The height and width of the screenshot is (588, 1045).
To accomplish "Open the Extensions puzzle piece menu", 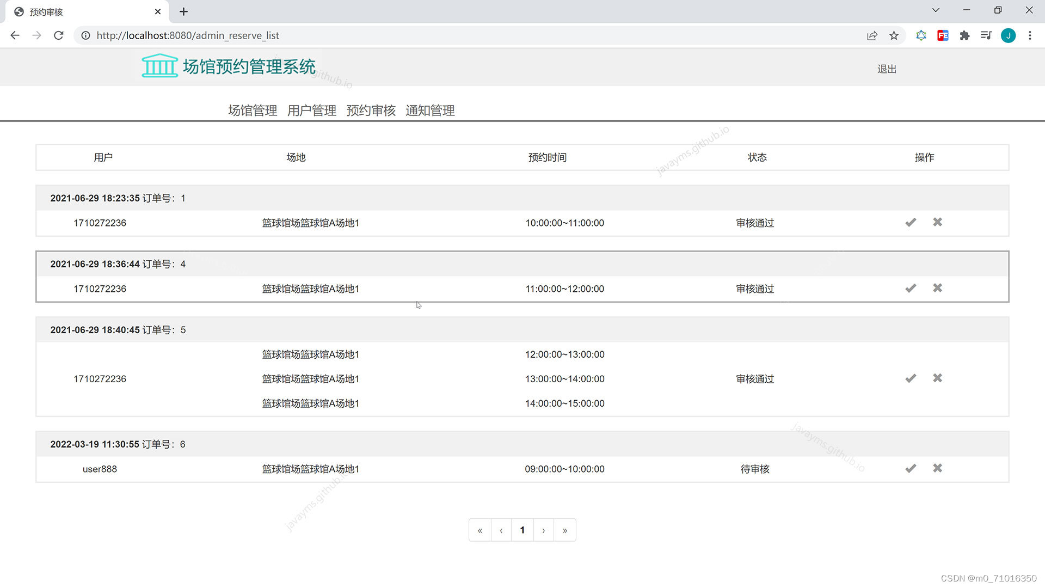I will pos(964,35).
